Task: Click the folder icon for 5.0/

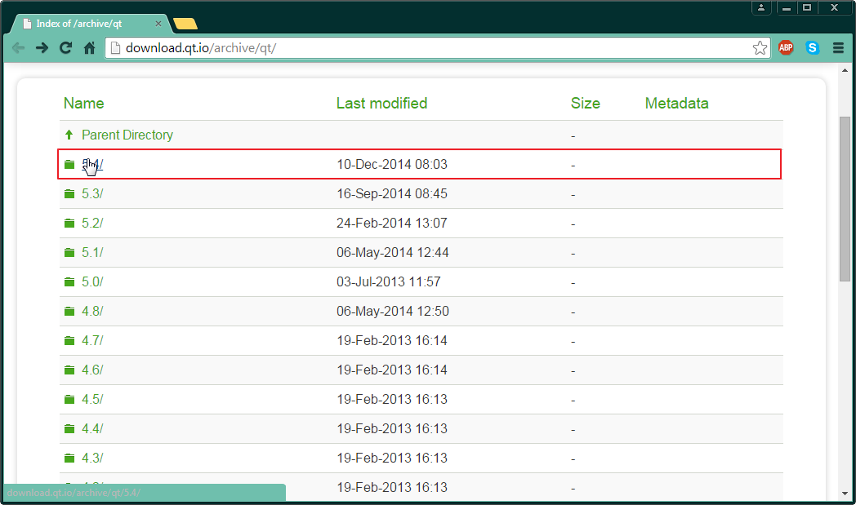Action: (x=69, y=282)
